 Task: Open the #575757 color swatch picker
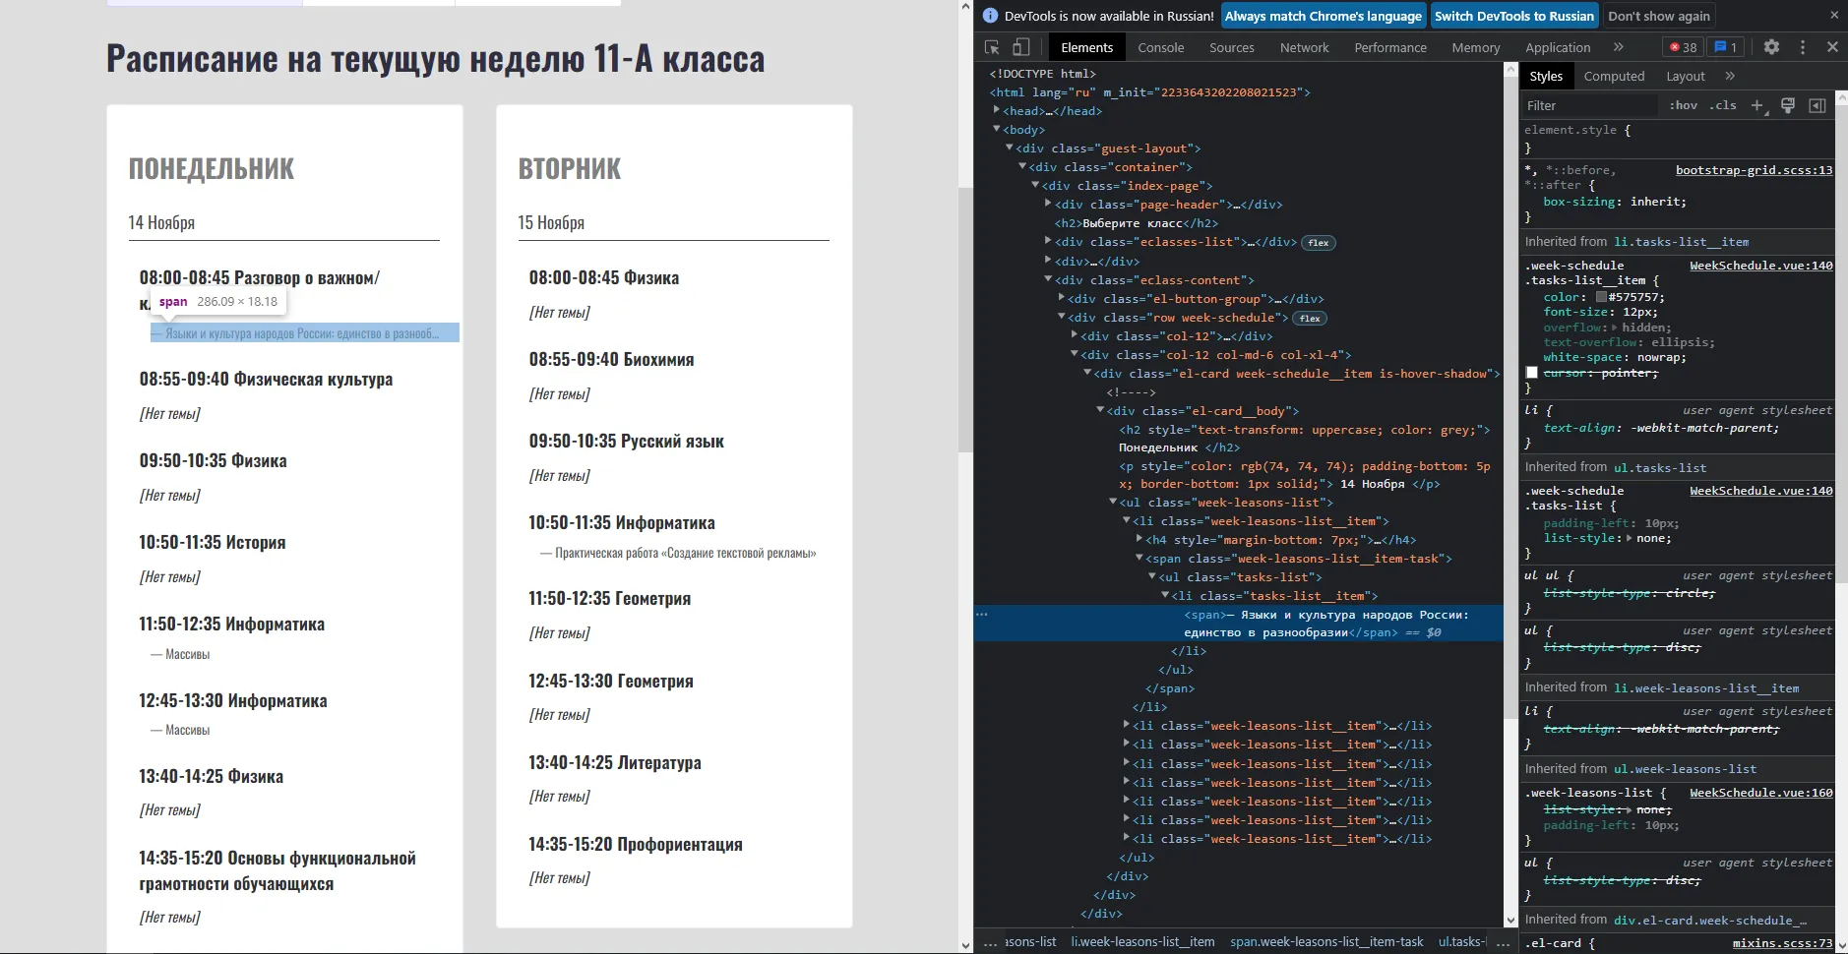click(x=1601, y=297)
